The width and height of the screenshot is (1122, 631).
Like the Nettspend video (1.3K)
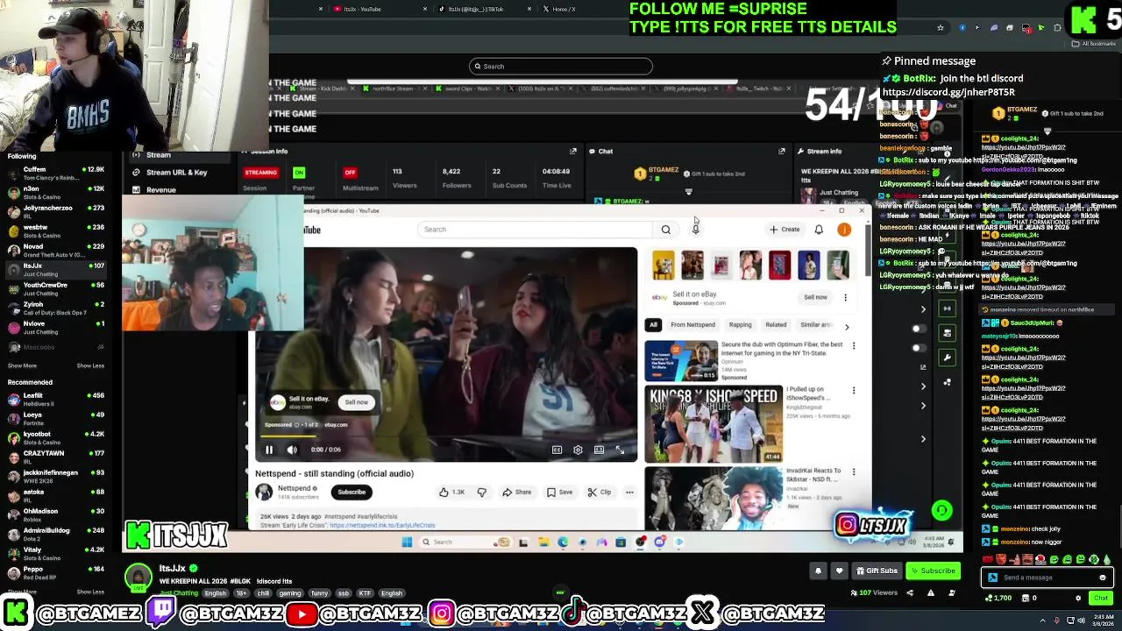[x=452, y=493]
